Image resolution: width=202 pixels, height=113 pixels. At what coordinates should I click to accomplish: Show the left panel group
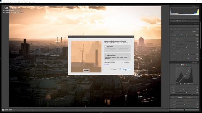point(1,58)
